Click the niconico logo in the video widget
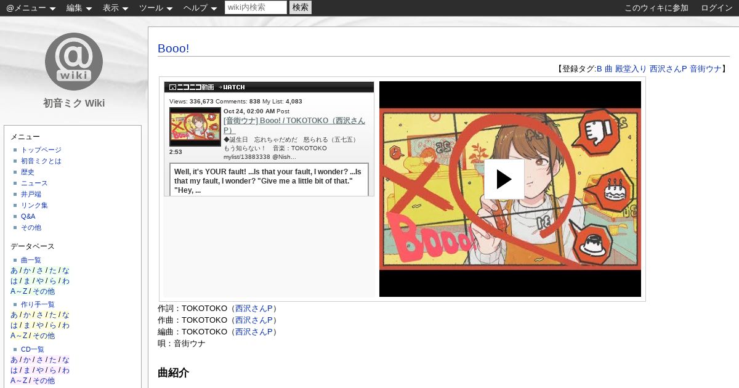This screenshot has width=739, height=388. [191, 87]
